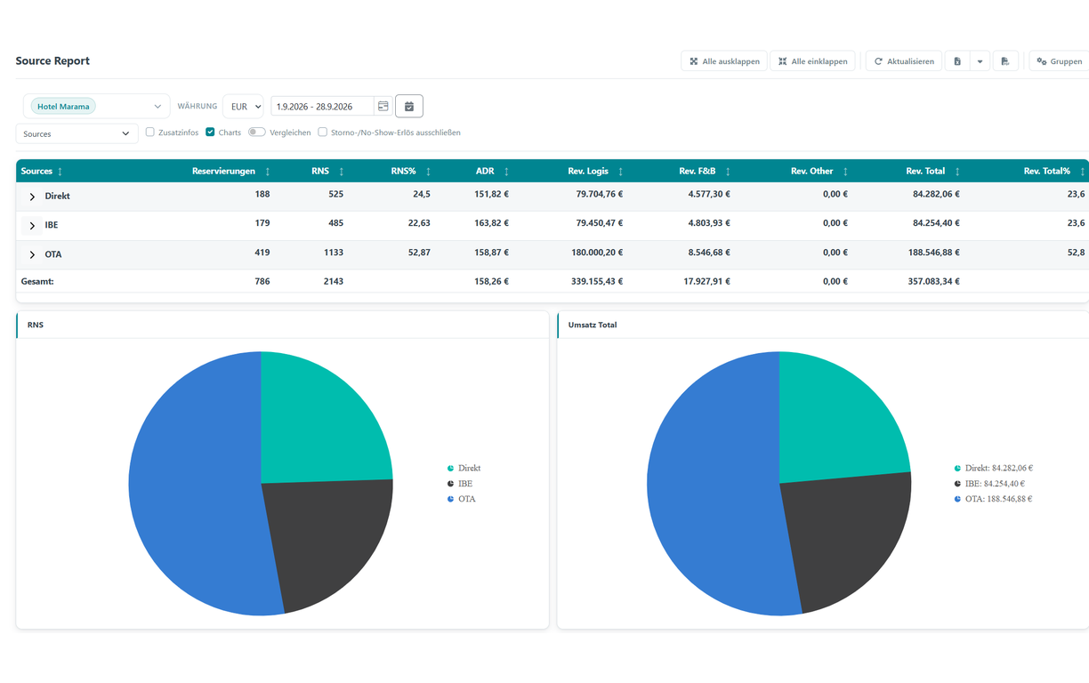Click the Excel export icon
The width and height of the screenshot is (1089, 683).
point(957,61)
